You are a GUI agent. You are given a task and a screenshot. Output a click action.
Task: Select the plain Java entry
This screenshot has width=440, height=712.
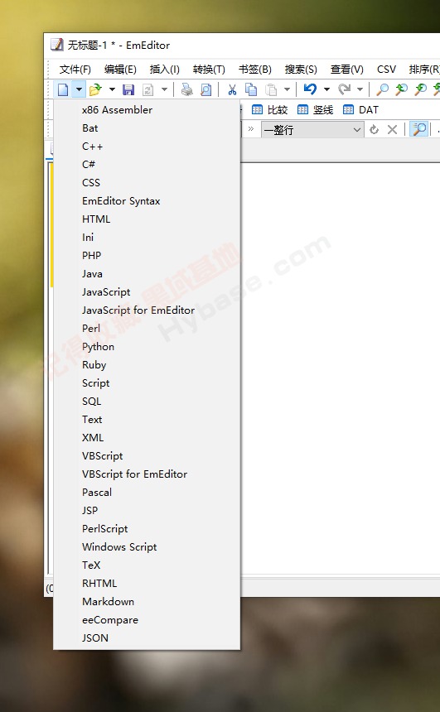pos(147,274)
